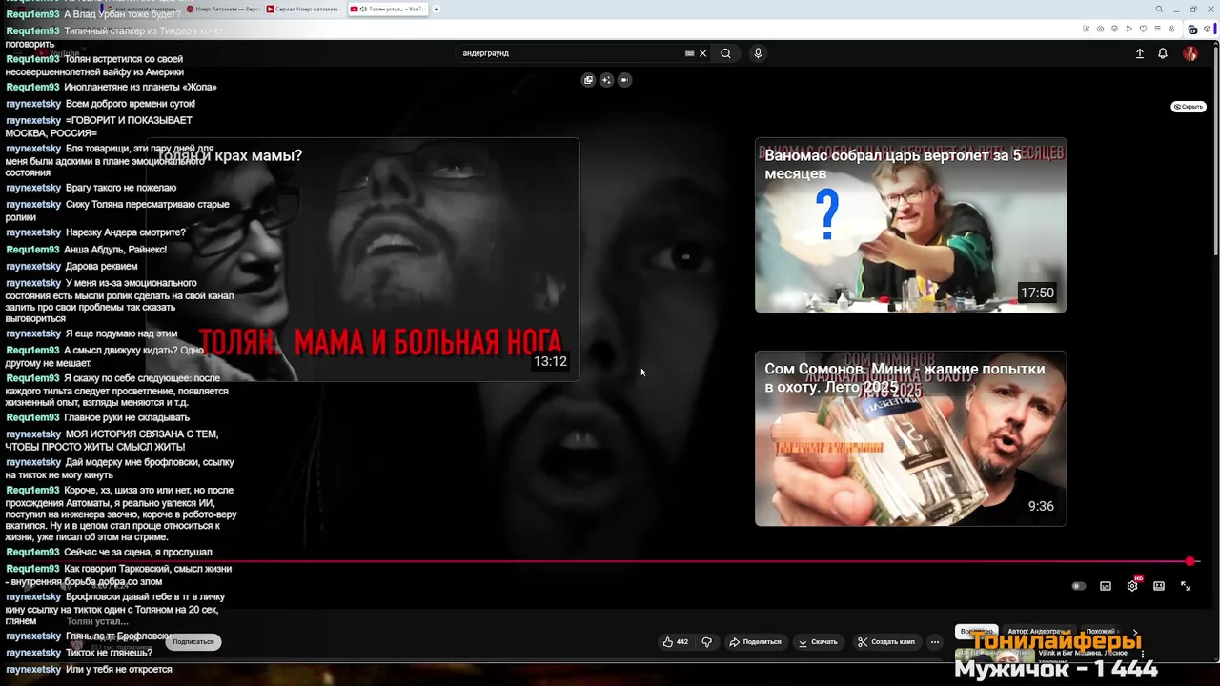Click the red progress bar scrubber knob

(1190, 561)
